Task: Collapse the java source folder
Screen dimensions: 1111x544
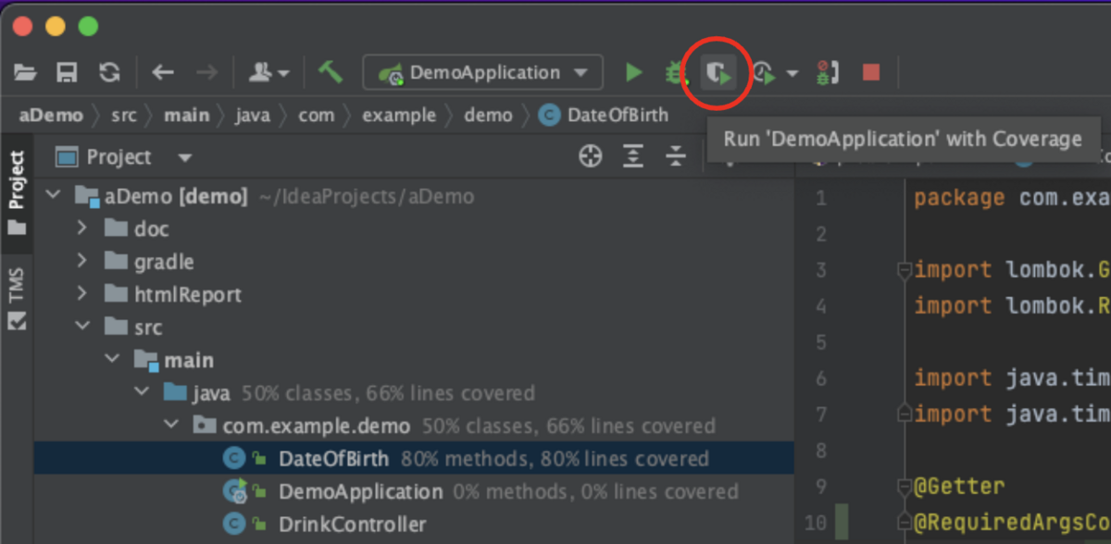Action: tap(142, 392)
